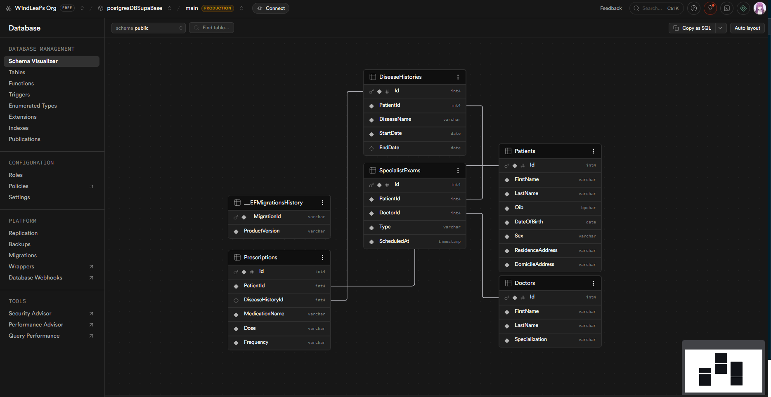Select the ResidenceAddress column row
771x397 pixels.
[550, 251]
